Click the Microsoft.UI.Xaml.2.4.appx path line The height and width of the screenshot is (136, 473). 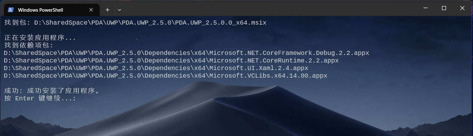(x=156, y=68)
